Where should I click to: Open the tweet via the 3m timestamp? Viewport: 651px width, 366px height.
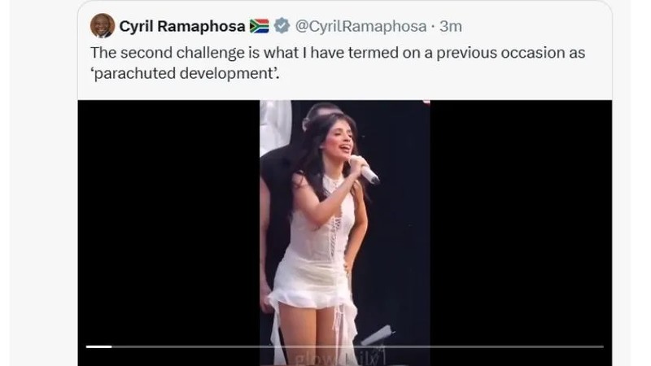451,26
